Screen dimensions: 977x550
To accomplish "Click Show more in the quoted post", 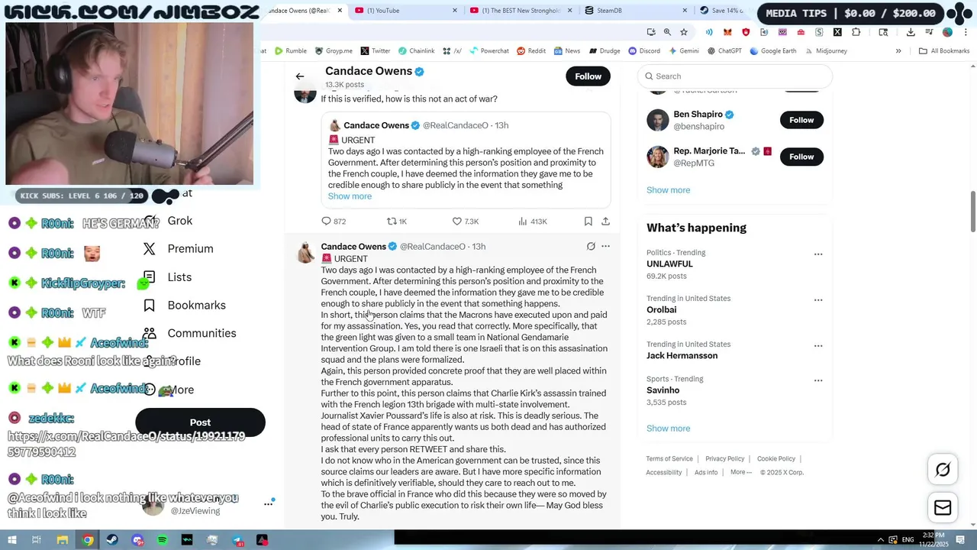I will [x=350, y=196].
